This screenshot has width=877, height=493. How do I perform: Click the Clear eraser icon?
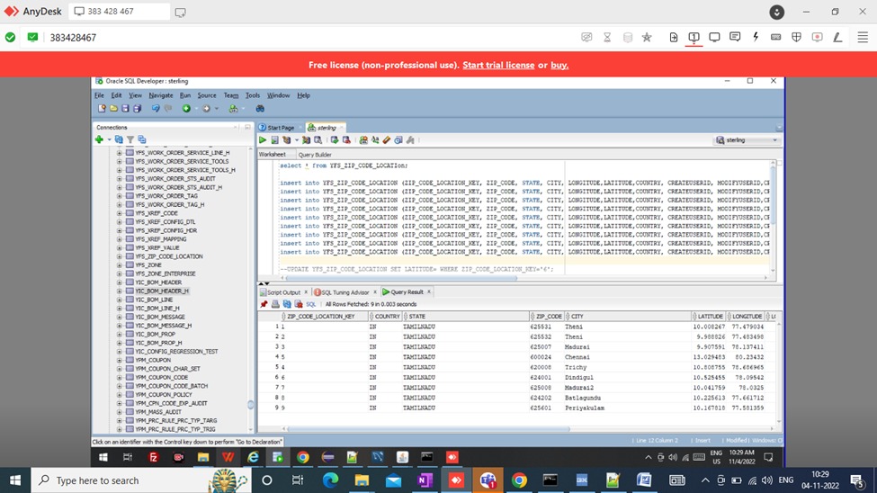386,140
